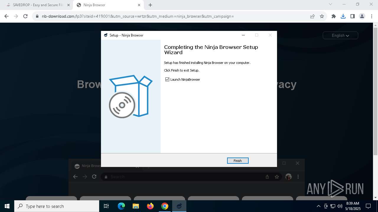
Task: Reload icon in the background Ninja Browser window
Action: 94,177
